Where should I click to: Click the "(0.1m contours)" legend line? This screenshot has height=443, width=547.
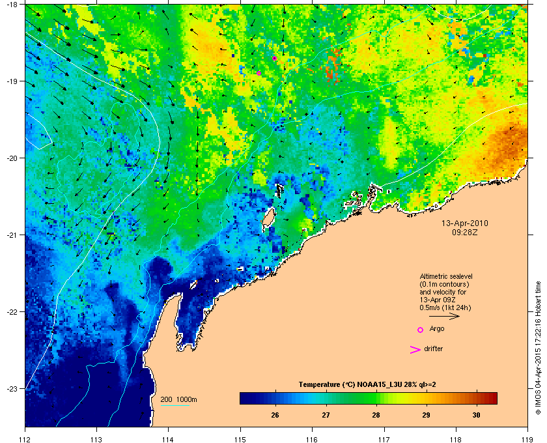tap(443, 284)
